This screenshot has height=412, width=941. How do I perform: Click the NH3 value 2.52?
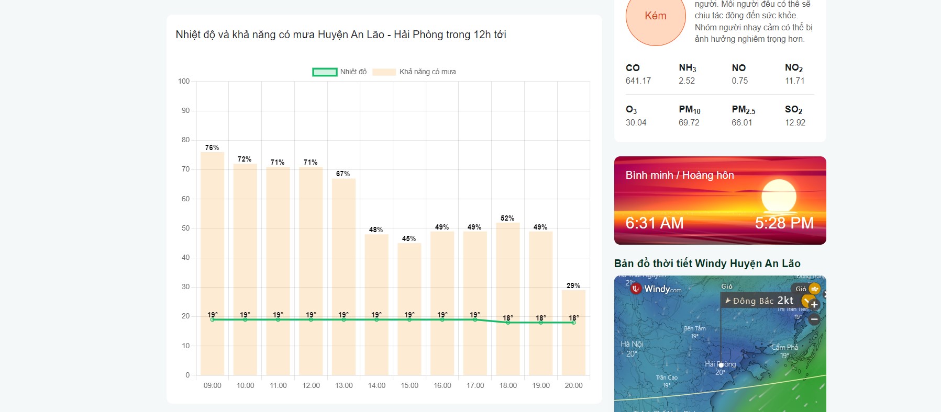687,81
